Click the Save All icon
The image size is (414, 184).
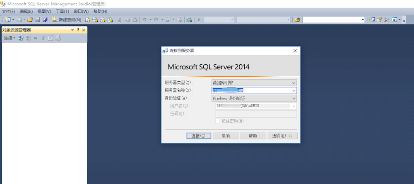point(45,19)
